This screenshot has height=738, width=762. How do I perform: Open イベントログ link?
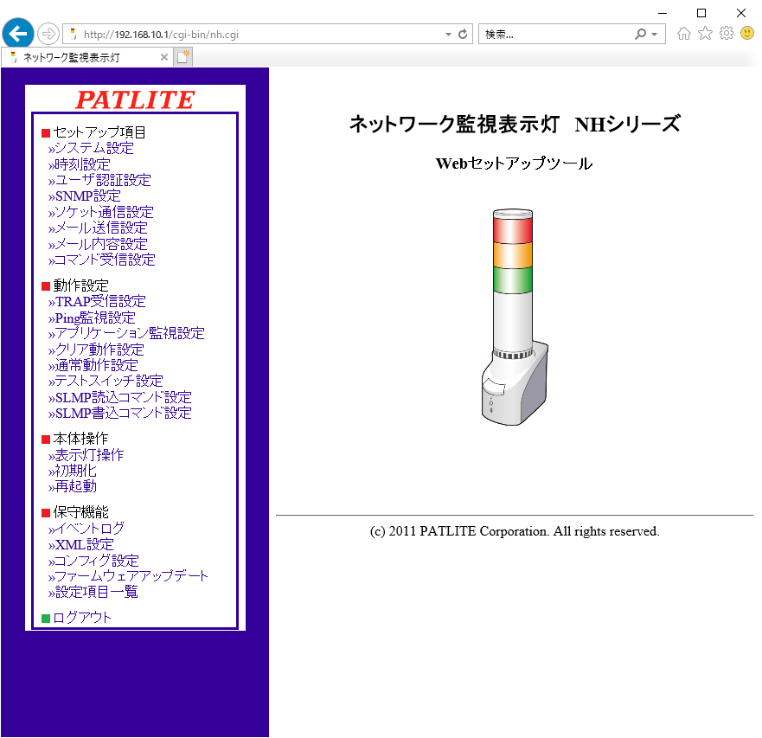86,528
